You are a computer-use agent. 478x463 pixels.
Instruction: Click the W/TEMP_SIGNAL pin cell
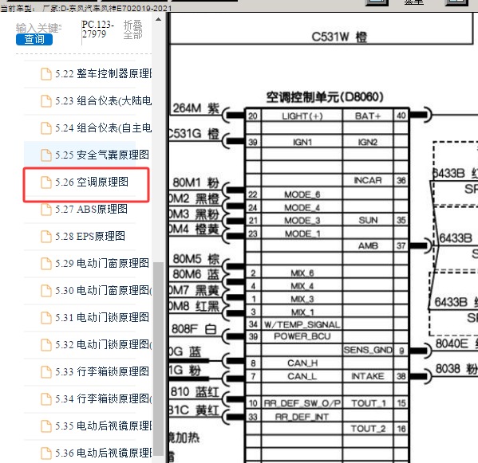tap(302, 324)
